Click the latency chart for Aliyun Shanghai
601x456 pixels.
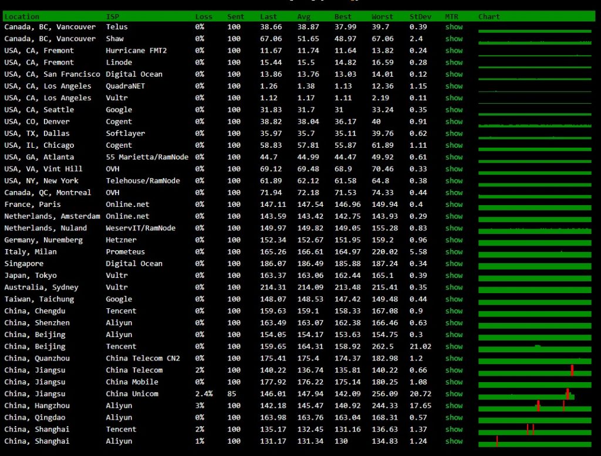click(535, 442)
